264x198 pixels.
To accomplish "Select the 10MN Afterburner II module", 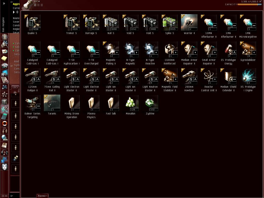I will tap(209, 27).
